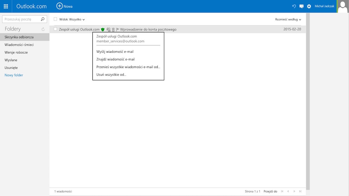Refresh folders with the circular arrow icon

(43, 29)
